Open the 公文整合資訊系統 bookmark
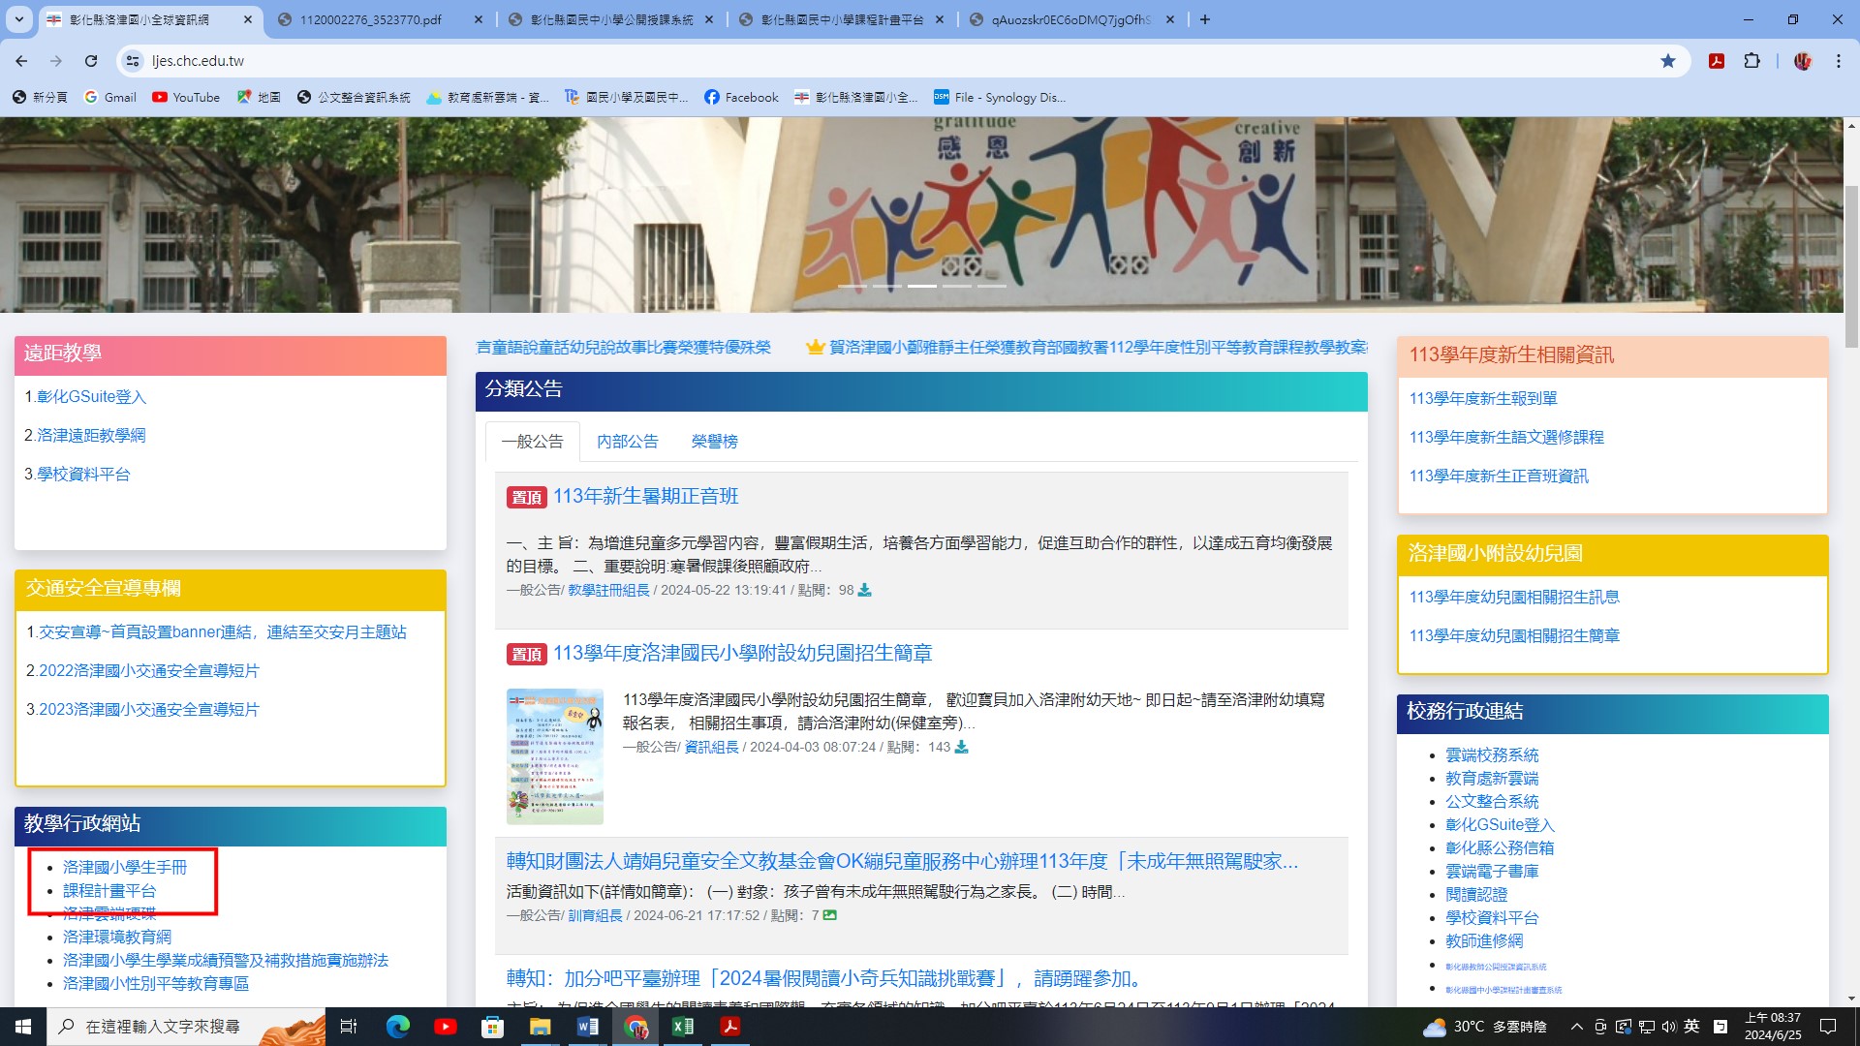 tap(354, 97)
